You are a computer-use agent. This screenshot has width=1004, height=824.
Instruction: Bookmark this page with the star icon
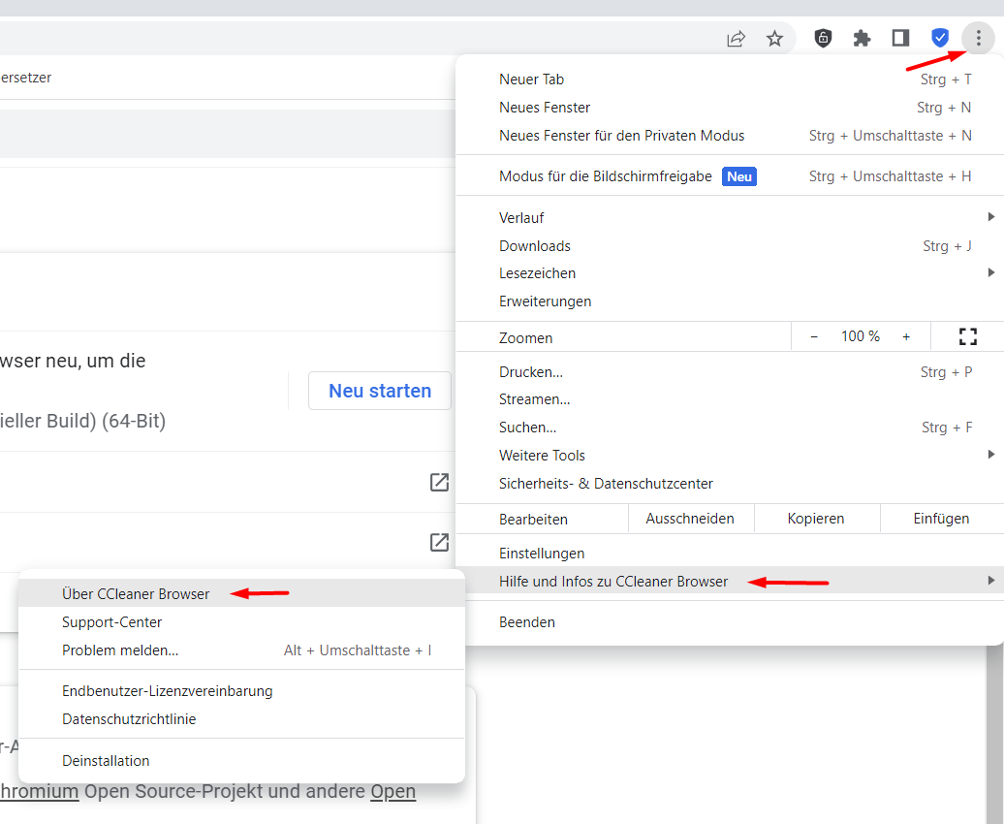pyautogui.click(x=774, y=39)
